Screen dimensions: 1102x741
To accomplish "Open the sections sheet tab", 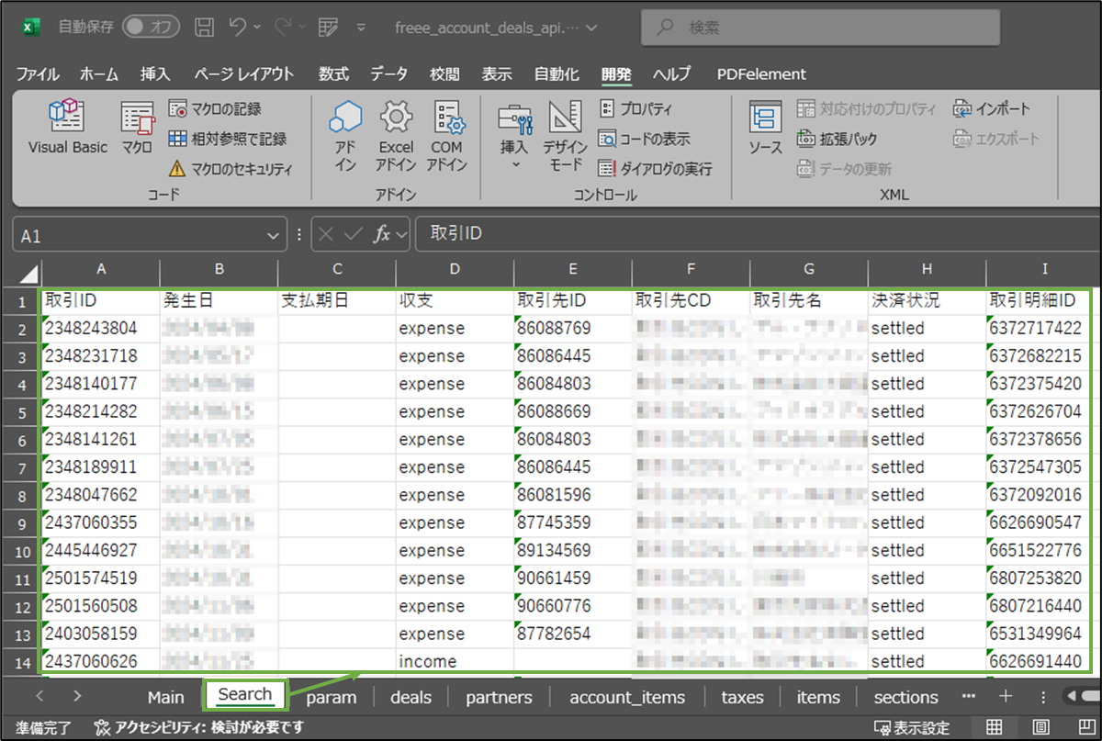I will pos(905,697).
